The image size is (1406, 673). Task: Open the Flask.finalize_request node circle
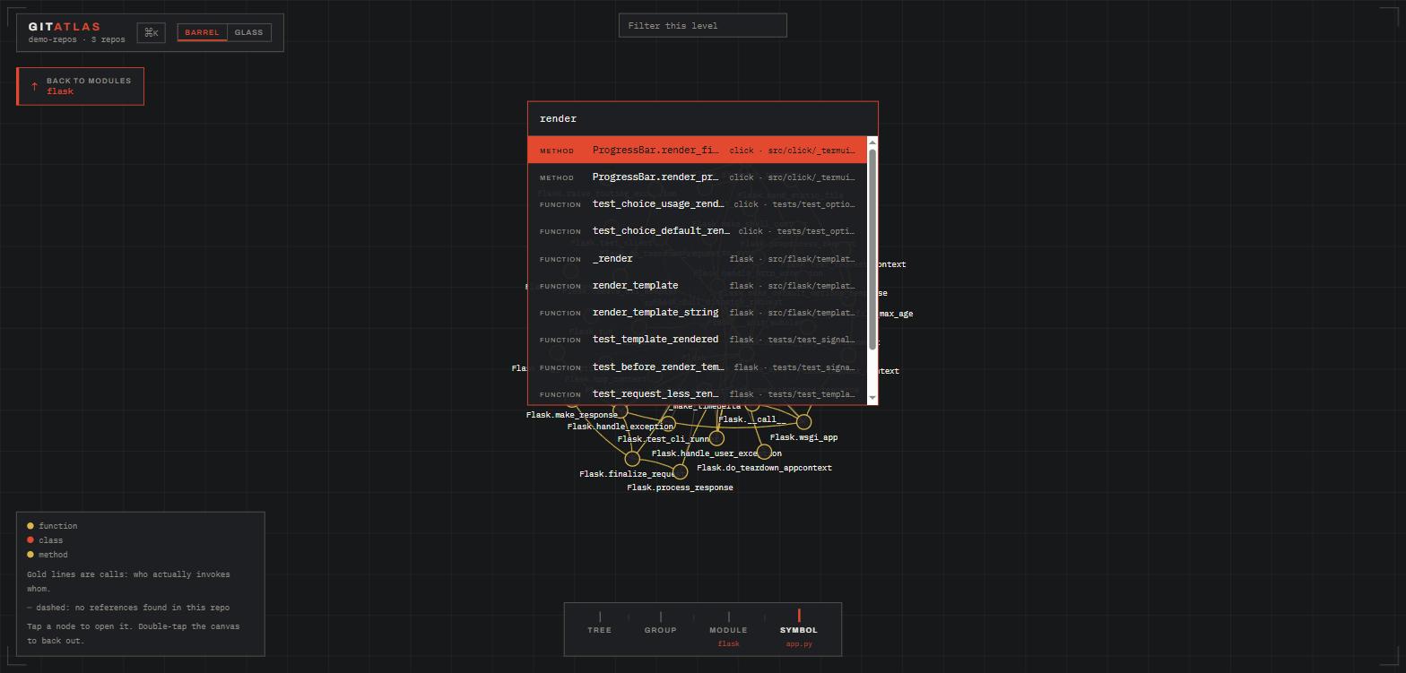pyautogui.click(x=632, y=459)
